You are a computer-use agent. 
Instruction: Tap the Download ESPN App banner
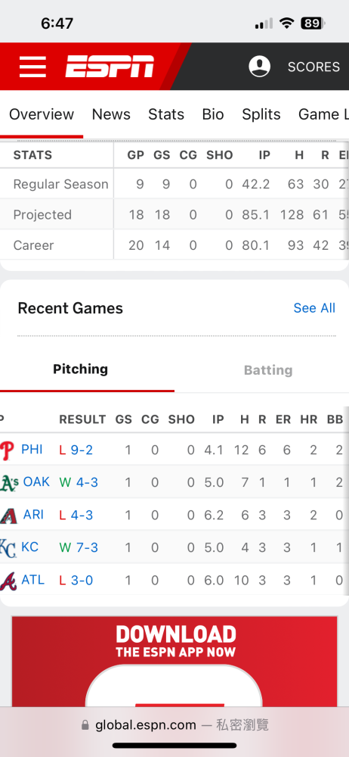click(x=174, y=662)
